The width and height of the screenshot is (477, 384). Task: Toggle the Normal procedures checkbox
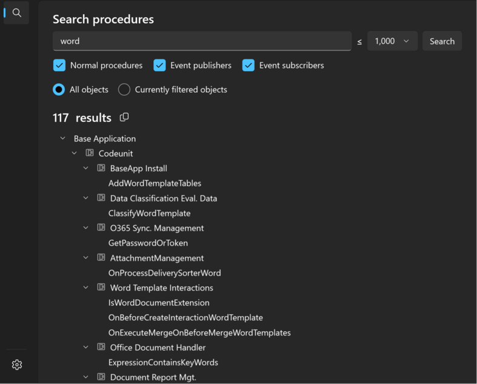click(59, 65)
